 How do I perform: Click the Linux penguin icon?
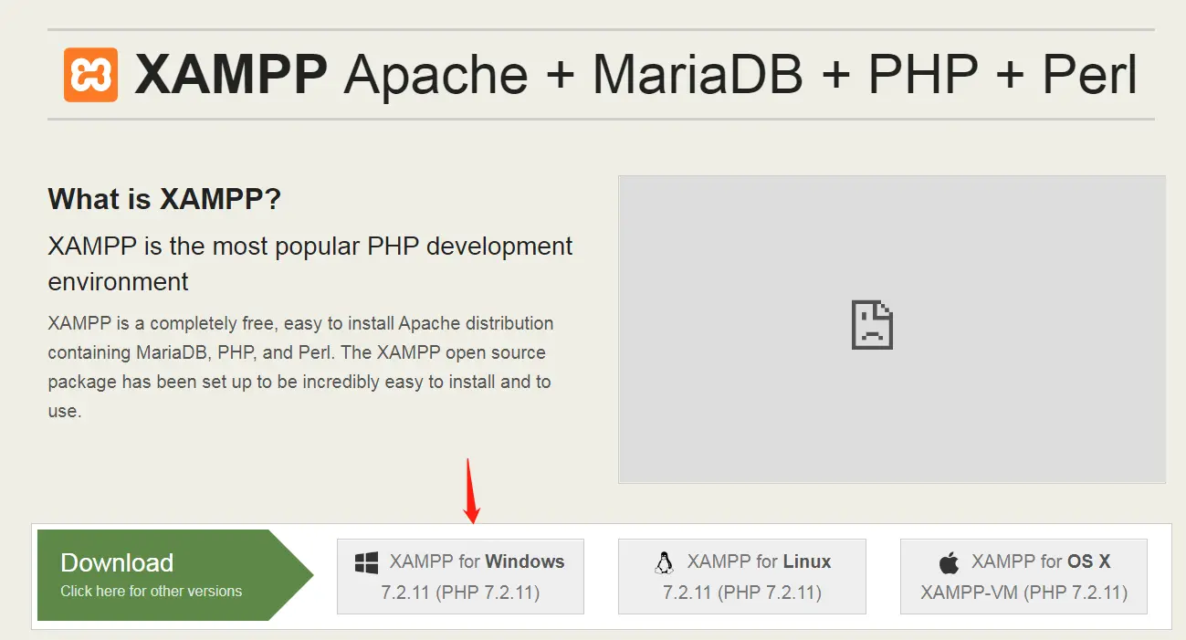[665, 562]
